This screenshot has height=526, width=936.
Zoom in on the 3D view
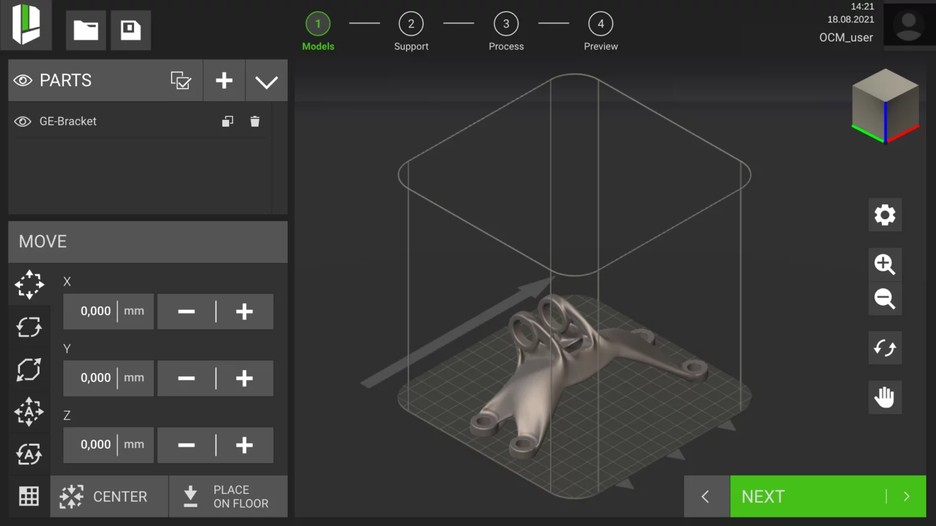pos(884,264)
